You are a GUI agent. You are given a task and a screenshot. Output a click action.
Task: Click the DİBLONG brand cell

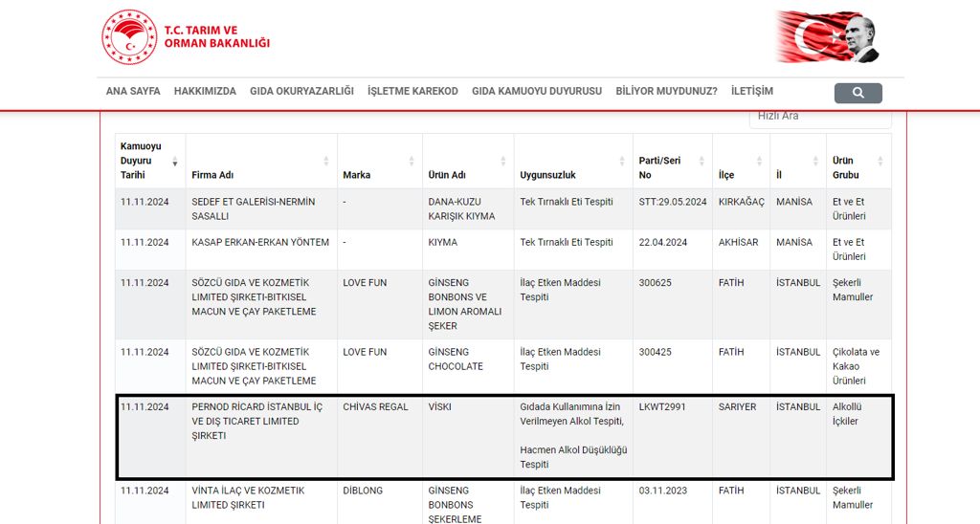(379, 503)
